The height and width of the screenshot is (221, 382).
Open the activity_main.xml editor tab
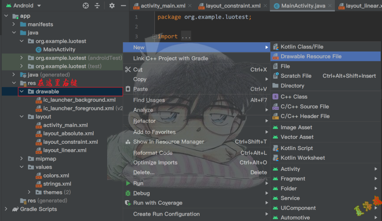tap(162, 6)
